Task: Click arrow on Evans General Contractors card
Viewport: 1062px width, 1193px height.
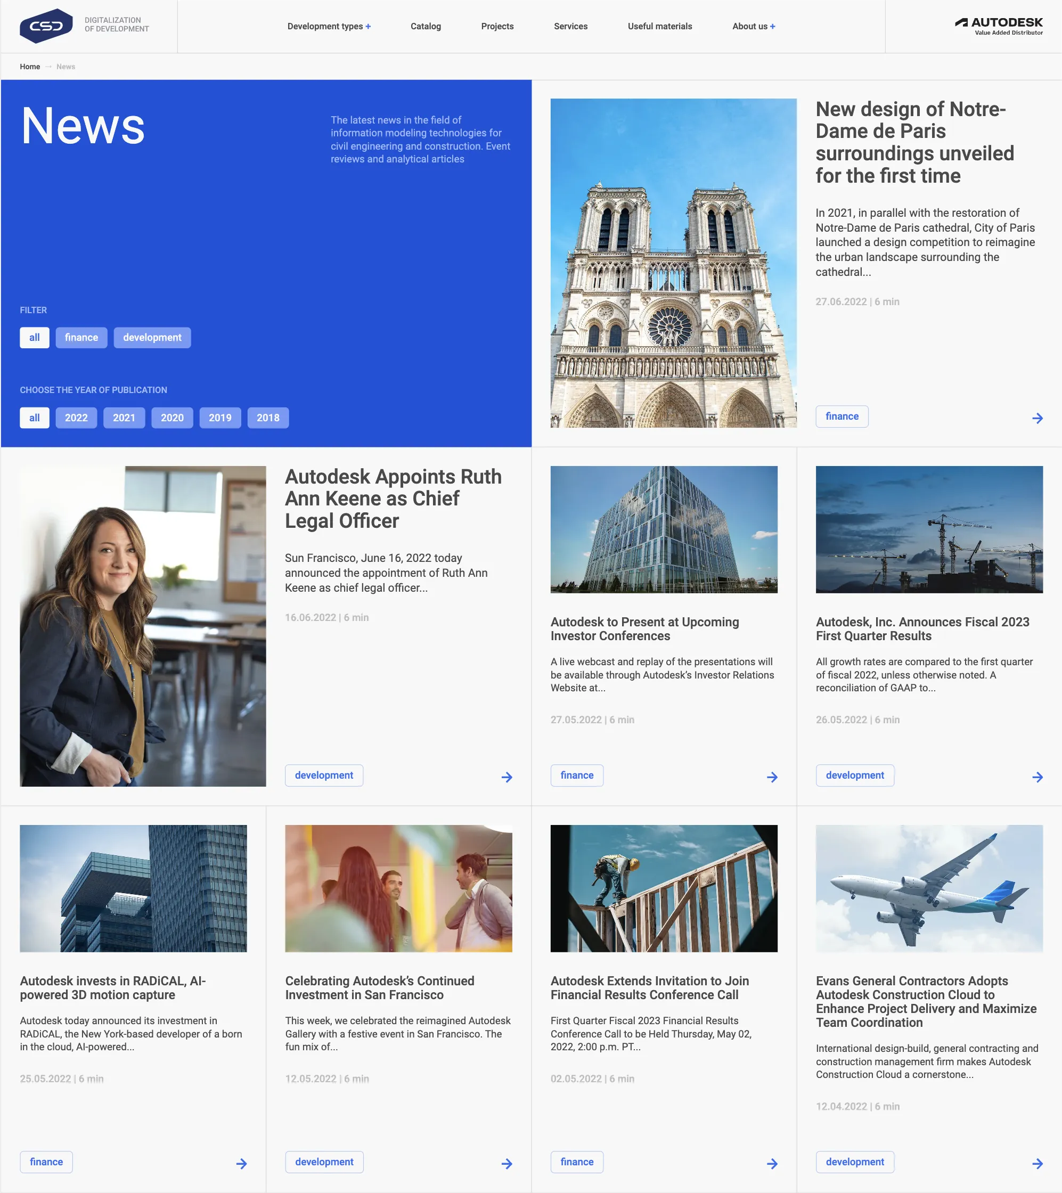Action: pyautogui.click(x=1037, y=1164)
